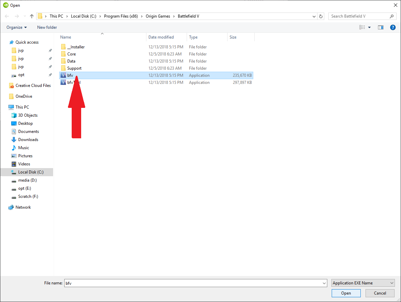Expand the Origin Games breadcrumb arrow
Image resolution: width=401 pixels, height=302 pixels.
[174, 16]
